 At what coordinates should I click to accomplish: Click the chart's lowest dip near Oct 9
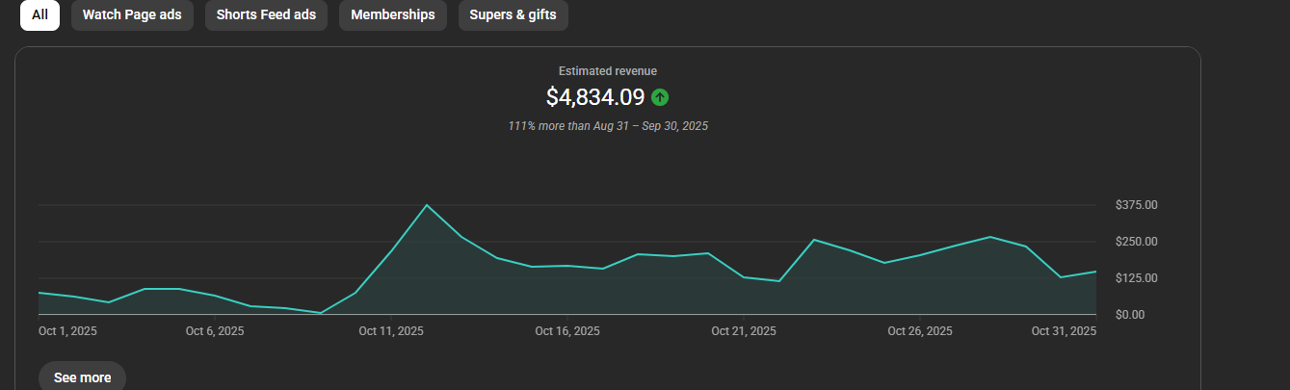click(x=321, y=312)
